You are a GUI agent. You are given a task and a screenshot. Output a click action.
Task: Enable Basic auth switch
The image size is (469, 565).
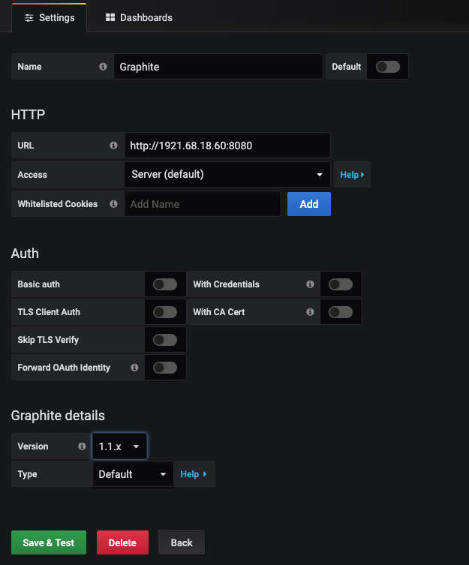pos(165,284)
